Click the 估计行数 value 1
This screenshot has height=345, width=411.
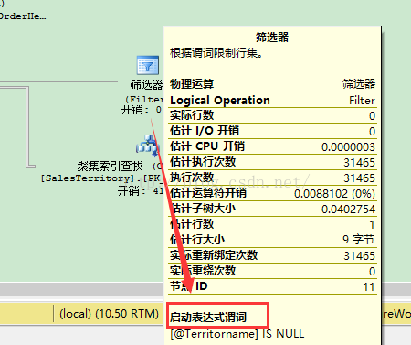pyautogui.click(x=372, y=225)
